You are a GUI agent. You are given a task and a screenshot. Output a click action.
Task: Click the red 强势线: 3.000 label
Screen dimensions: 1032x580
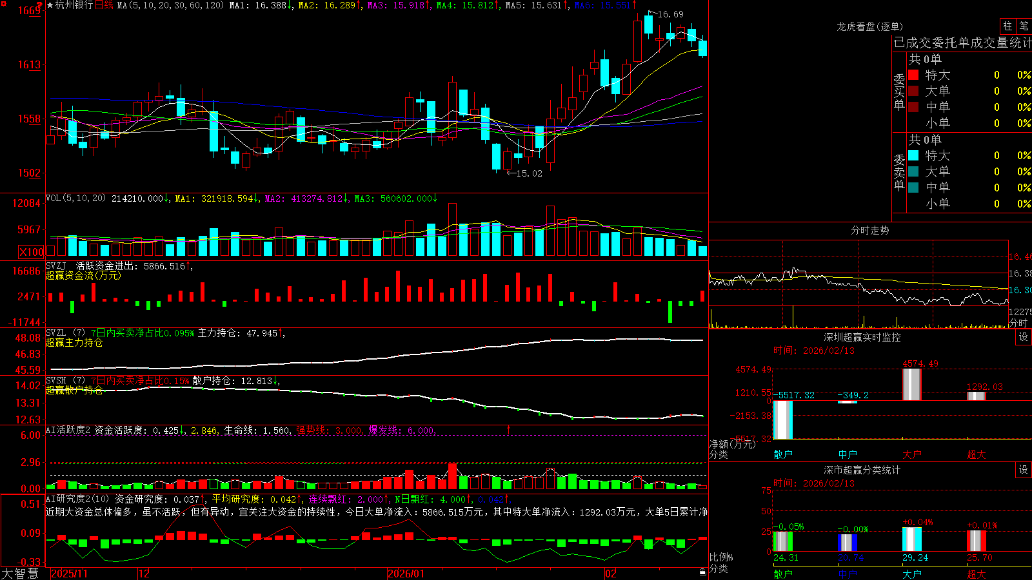(x=329, y=430)
